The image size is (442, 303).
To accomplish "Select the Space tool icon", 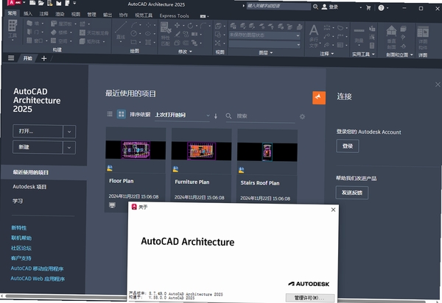I will [x=54, y=40].
